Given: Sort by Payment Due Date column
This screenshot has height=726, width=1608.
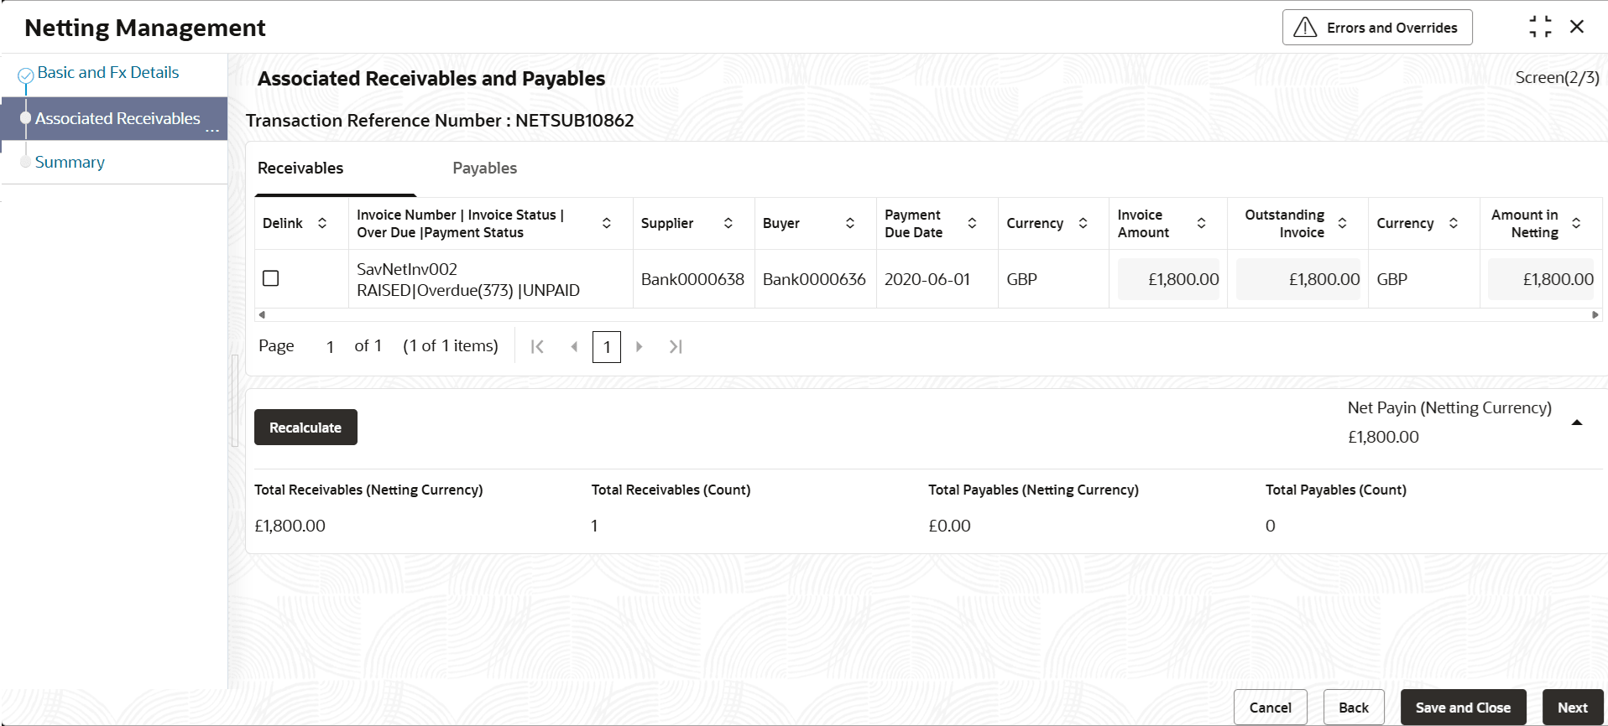Looking at the screenshot, I should click(x=972, y=223).
